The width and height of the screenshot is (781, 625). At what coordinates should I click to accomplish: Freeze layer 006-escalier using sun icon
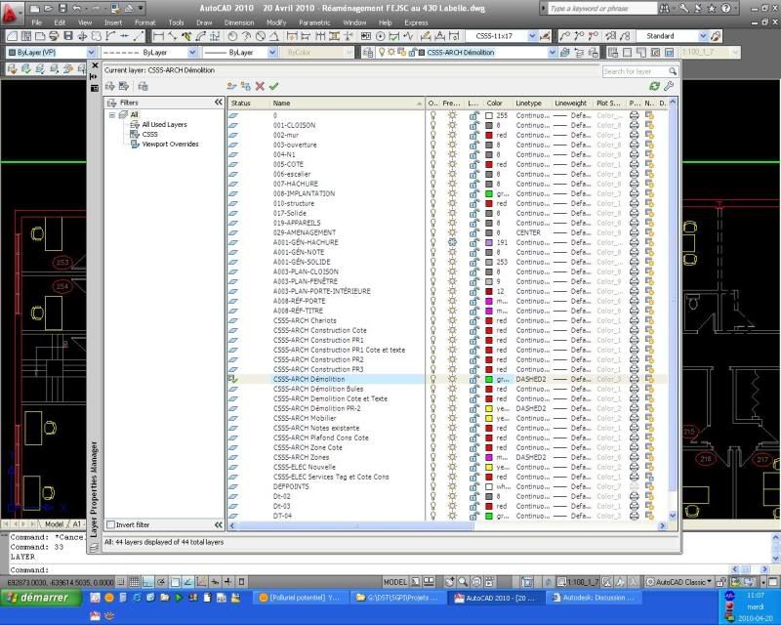[x=452, y=174]
